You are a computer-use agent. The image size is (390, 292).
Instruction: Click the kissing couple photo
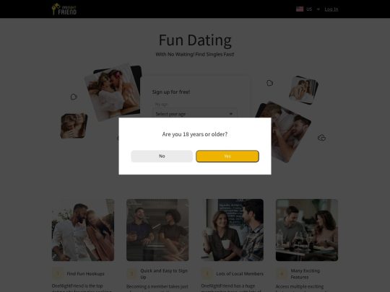point(113,92)
